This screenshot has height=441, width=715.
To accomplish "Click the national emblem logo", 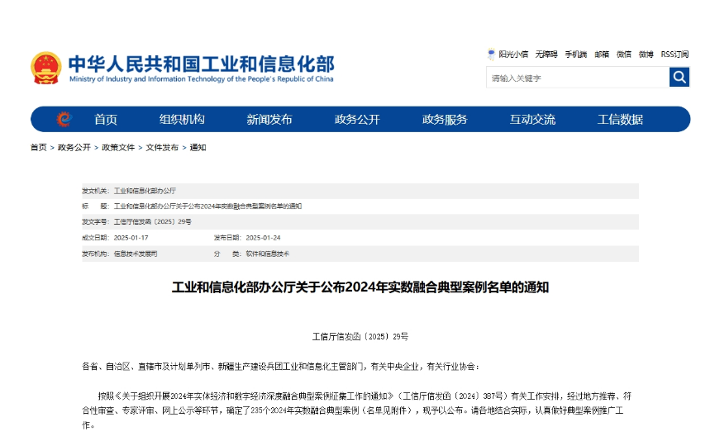I will tap(46, 68).
